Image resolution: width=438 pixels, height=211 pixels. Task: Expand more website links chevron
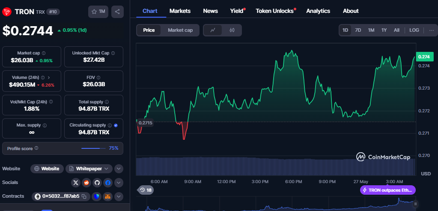119,169
